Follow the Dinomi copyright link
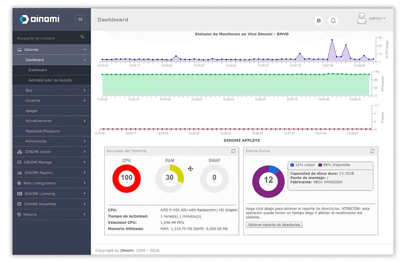This screenshot has width=406, height=263. [x=127, y=251]
